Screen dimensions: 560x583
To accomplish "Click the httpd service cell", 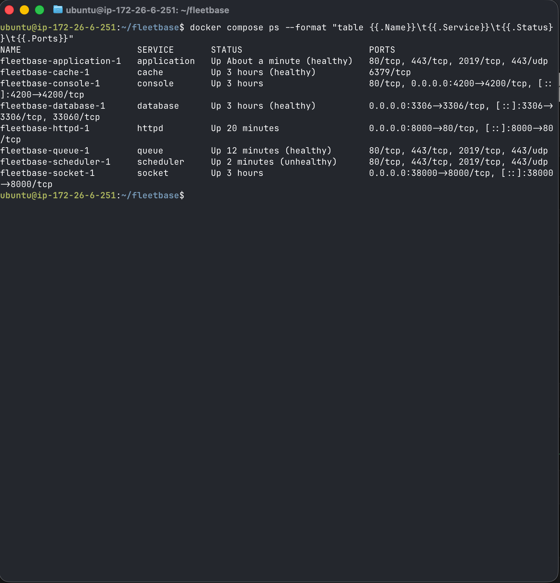I will tap(150, 128).
